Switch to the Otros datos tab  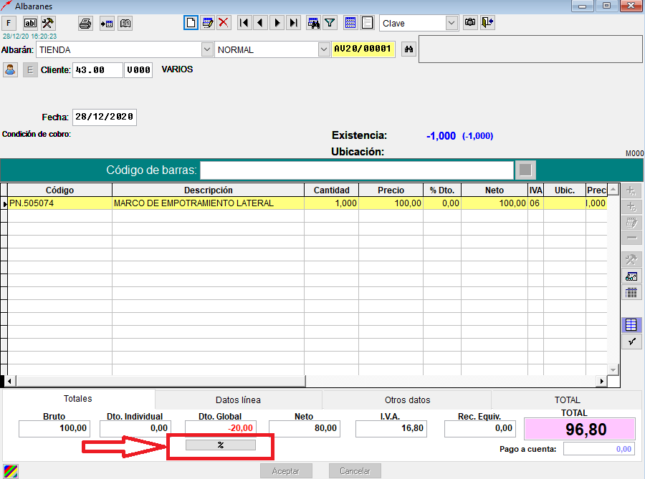tap(407, 400)
